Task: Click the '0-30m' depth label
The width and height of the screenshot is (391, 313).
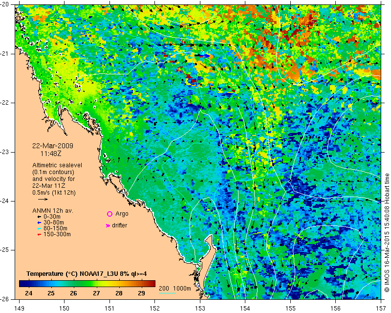Action: (x=52, y=217)
